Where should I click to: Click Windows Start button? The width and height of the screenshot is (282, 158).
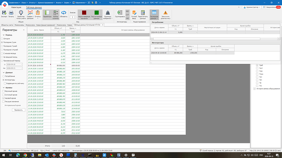[3, 155]
